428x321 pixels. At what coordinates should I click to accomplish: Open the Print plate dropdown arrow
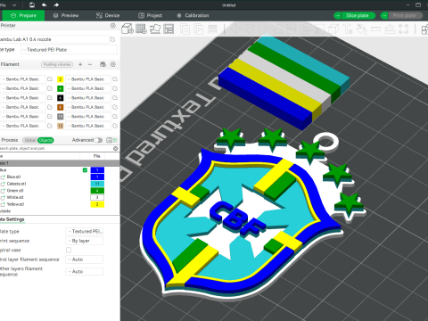point(384,15)
